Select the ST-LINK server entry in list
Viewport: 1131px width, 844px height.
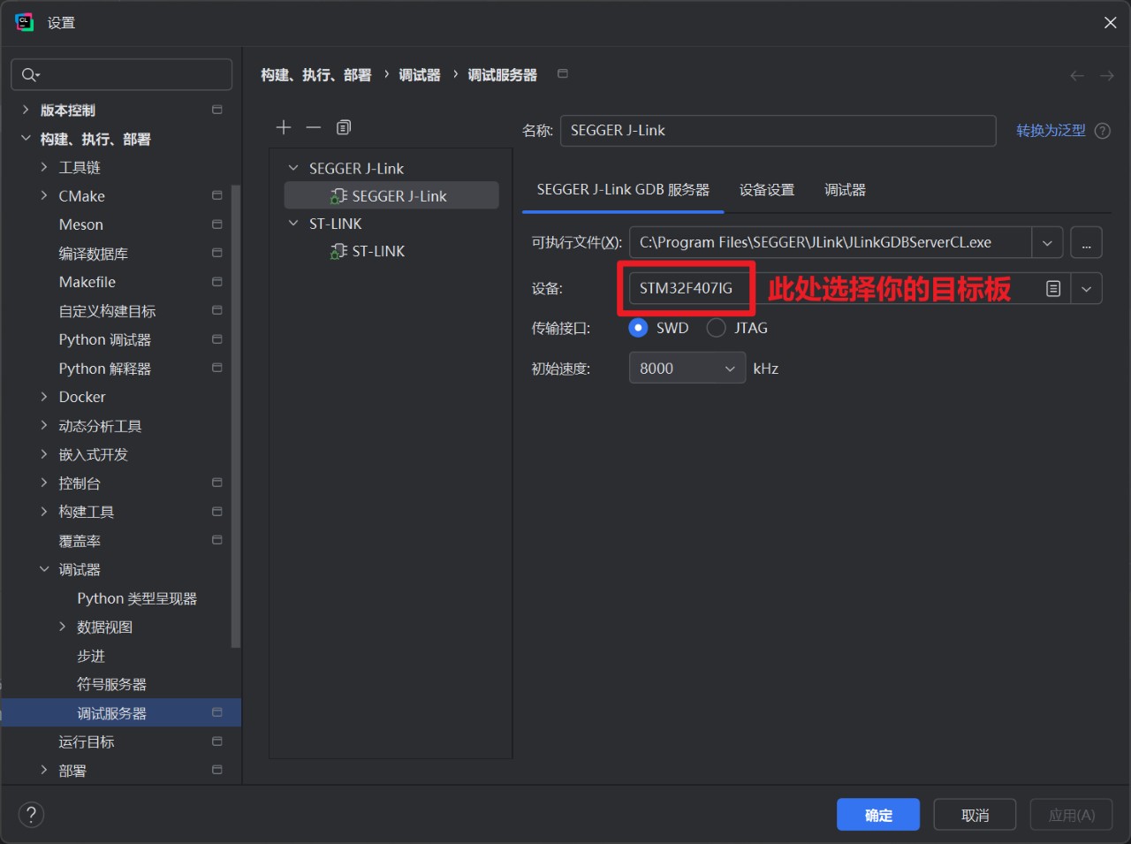tap(391, 252)
